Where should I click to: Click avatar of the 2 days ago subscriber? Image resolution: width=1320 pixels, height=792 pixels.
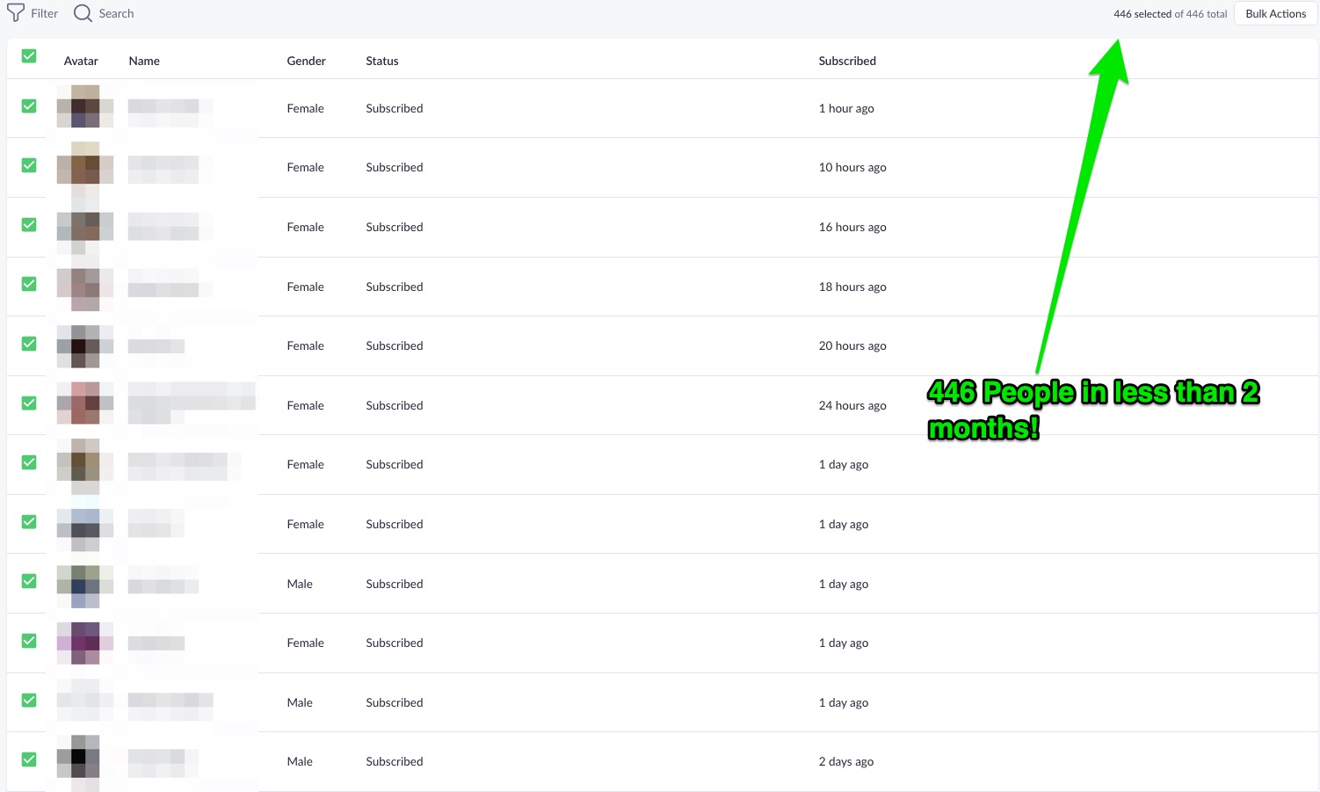point(85,760)
